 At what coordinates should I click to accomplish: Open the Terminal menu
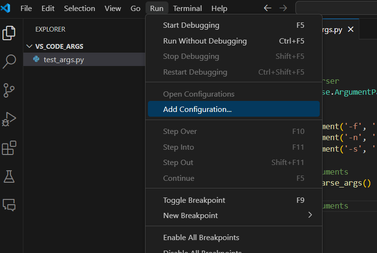(x=187, y=8)
